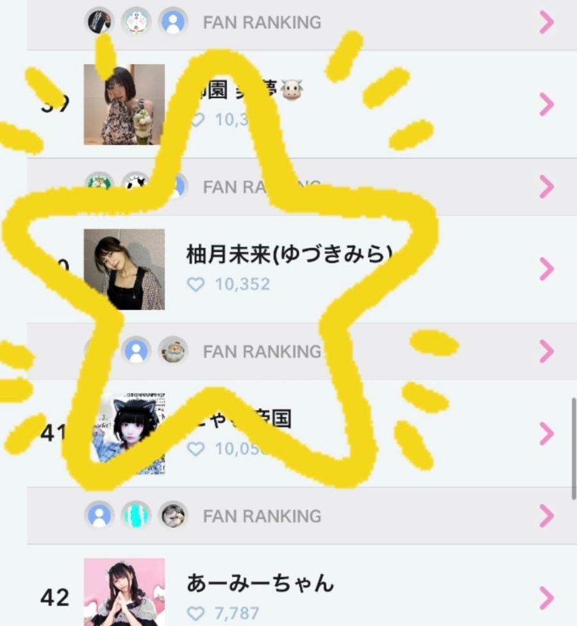Open FAN RANKING above あーみーちゃん
The image size is (577, 626).
point(262,516)
